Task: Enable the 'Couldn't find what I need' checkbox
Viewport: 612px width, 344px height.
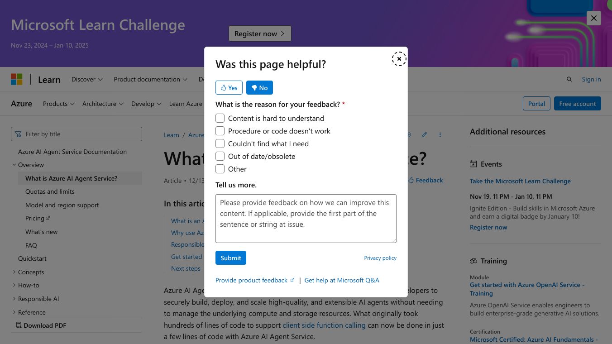Action: (x=220, y=143)
